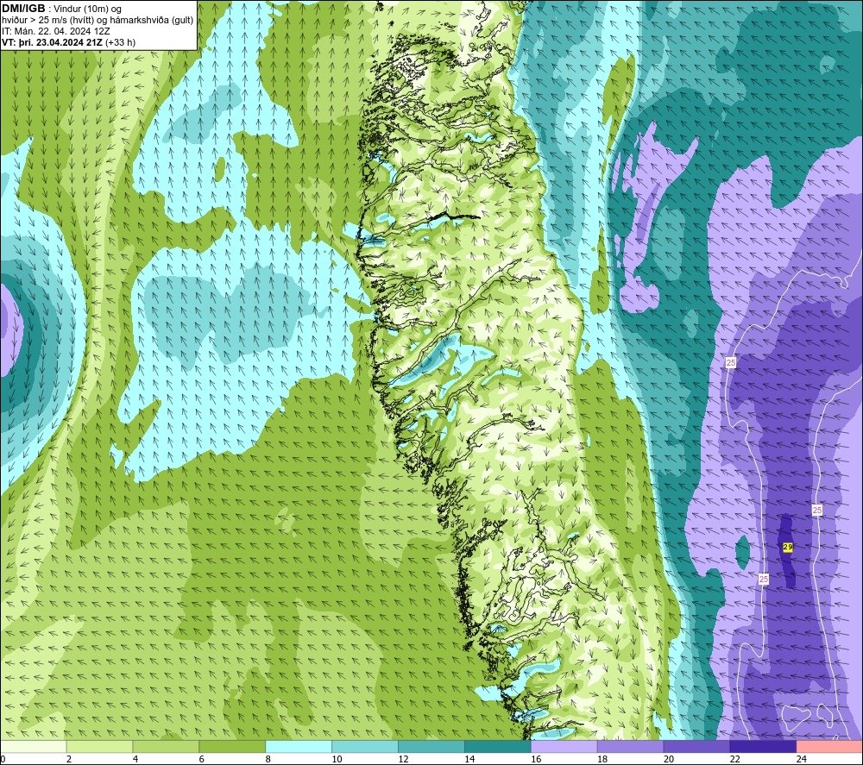The width and height of the screenshot is (863, 765).
Task: Select the 16–18 m/s lavender legend swatch
Action: [x=564, y=747]
